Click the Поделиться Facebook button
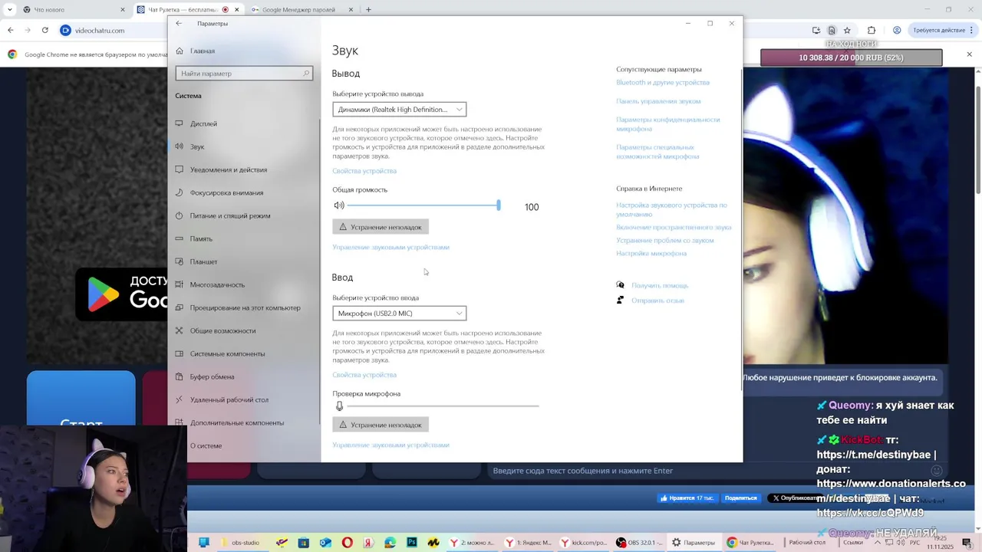This screenshot has width=982, height=552. point(740,498)
